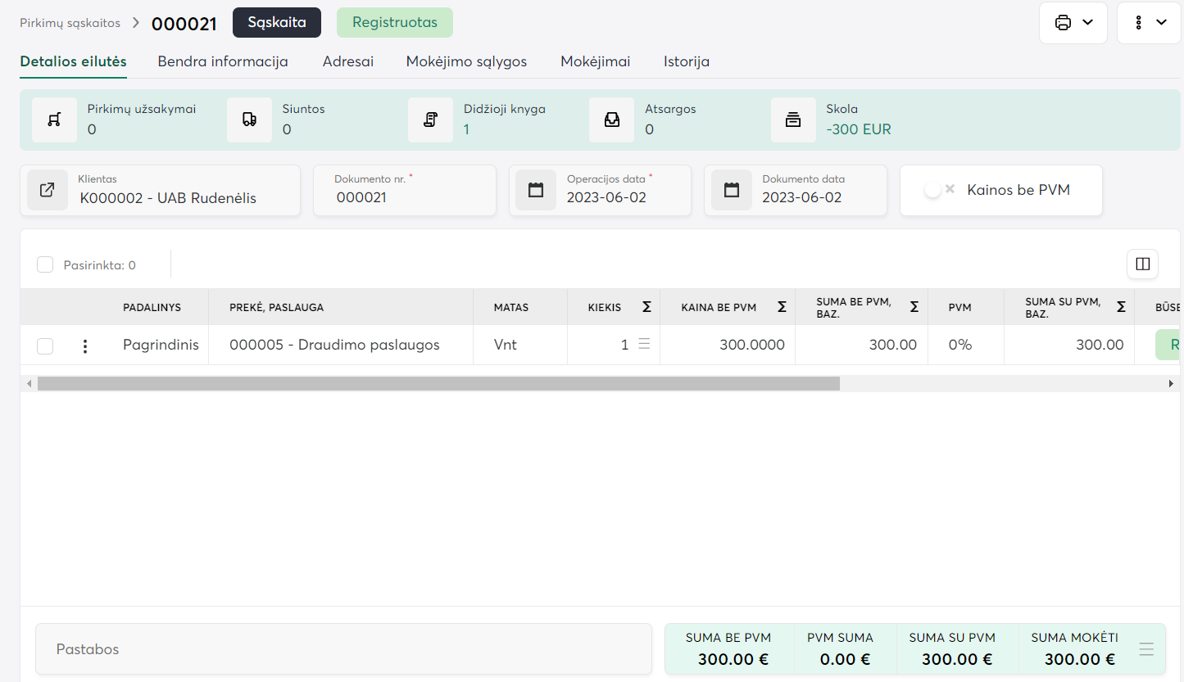The width and height of the screenshot is (1184, 682).
Task: Click the Sąskaita button
Action: point(277,23)
